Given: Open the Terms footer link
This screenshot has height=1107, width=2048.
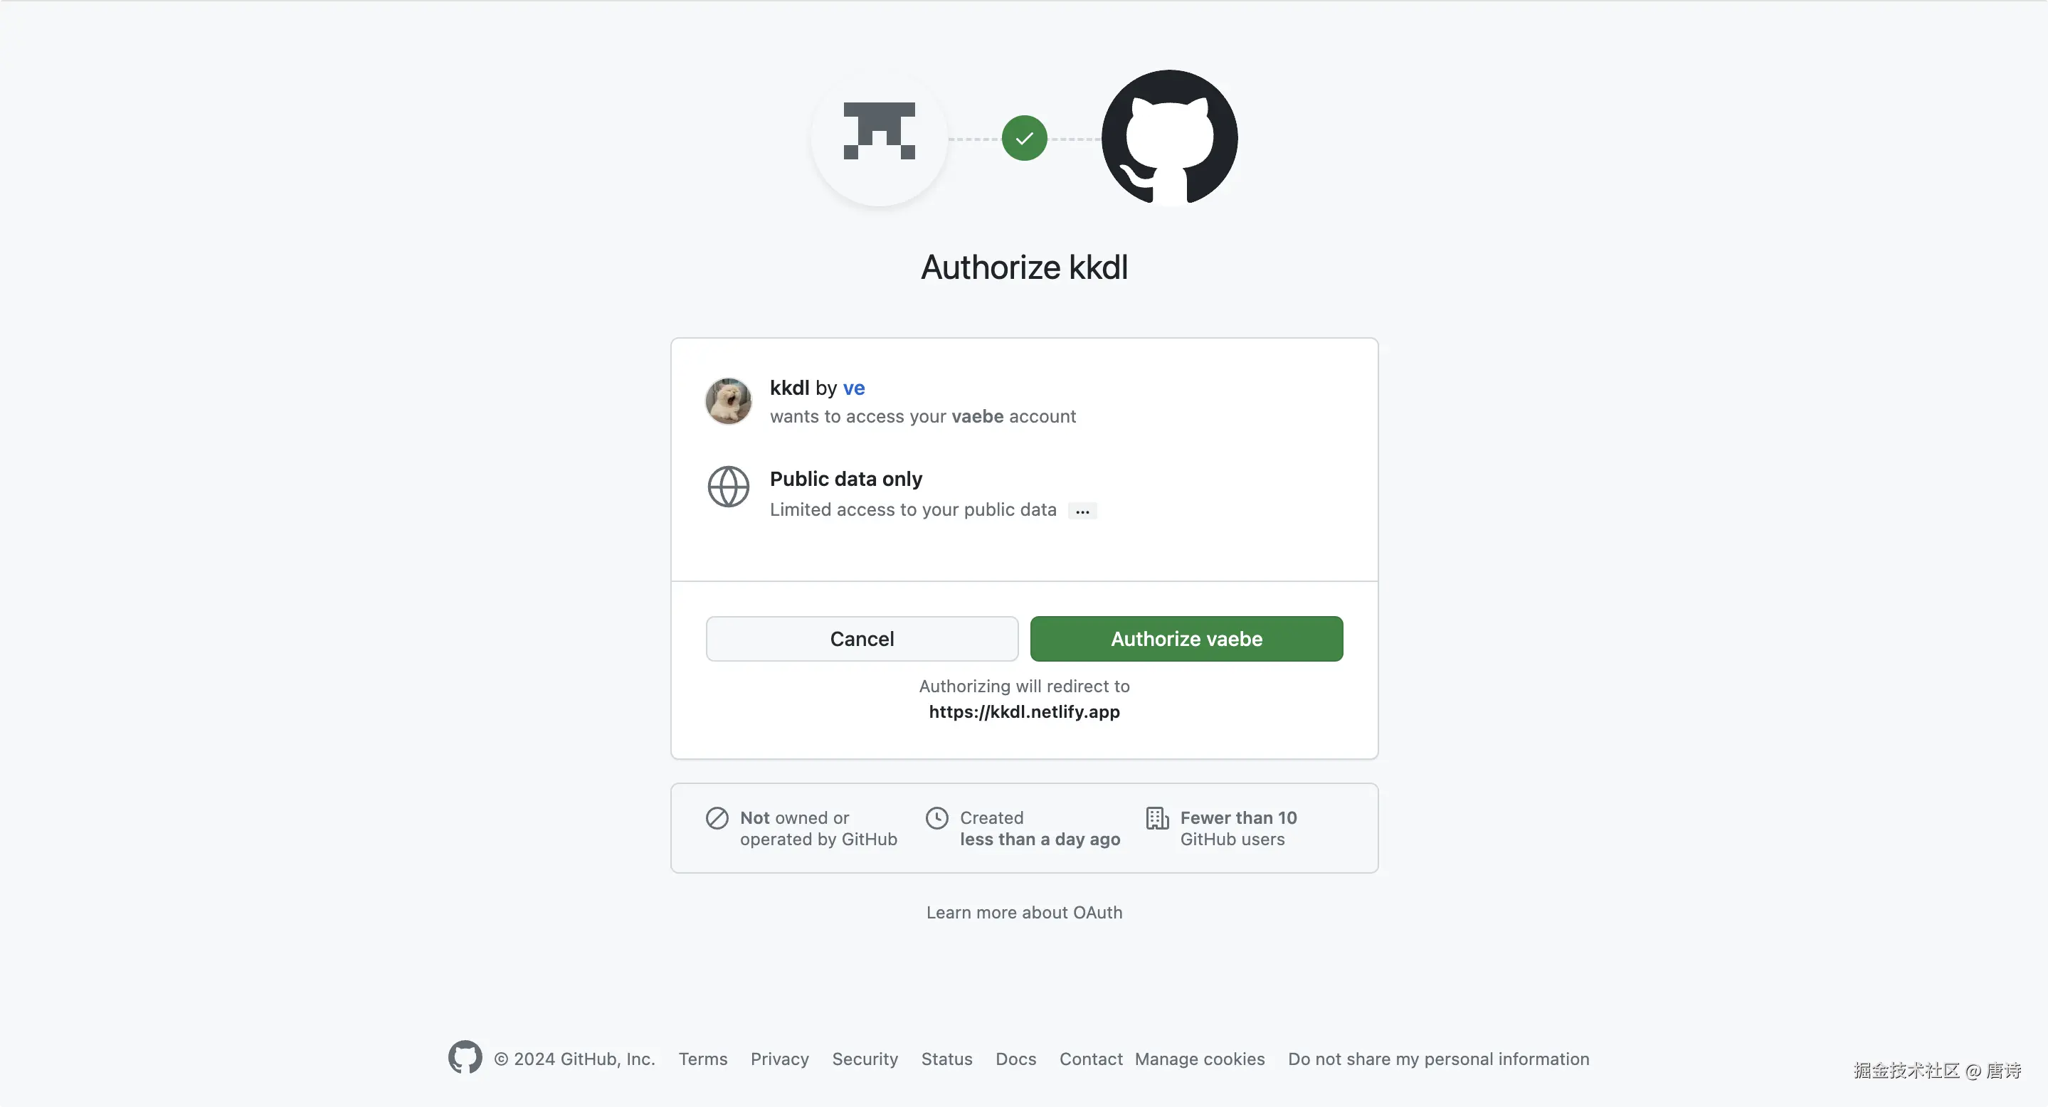Looking at the screenshot, I should click(703, 1059).
